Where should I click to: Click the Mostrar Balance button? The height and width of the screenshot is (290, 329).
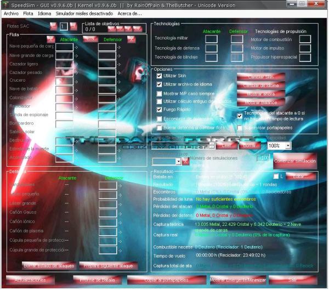[261, 103]
